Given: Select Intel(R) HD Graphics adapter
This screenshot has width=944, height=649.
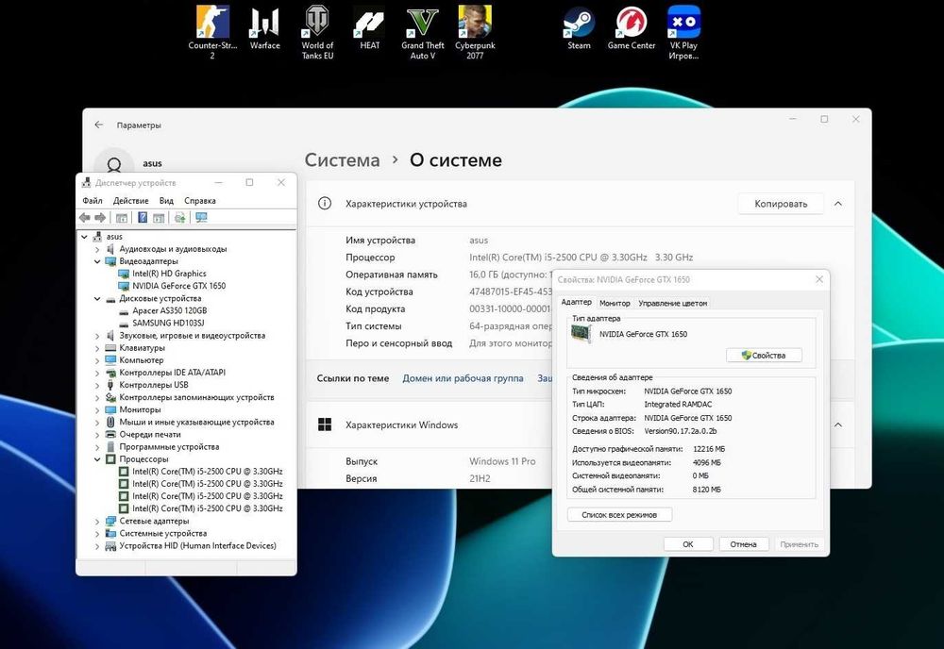Looking at the screenshot, I should point(169,274).
